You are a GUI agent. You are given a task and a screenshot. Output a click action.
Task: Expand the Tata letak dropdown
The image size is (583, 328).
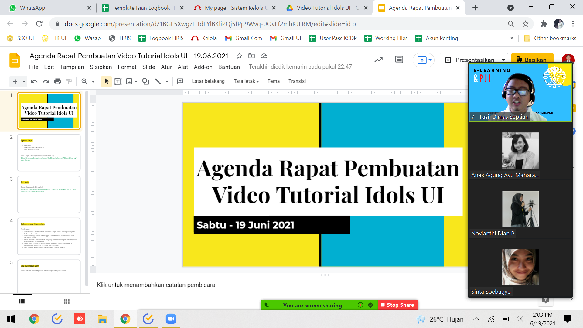click(246, 81)
